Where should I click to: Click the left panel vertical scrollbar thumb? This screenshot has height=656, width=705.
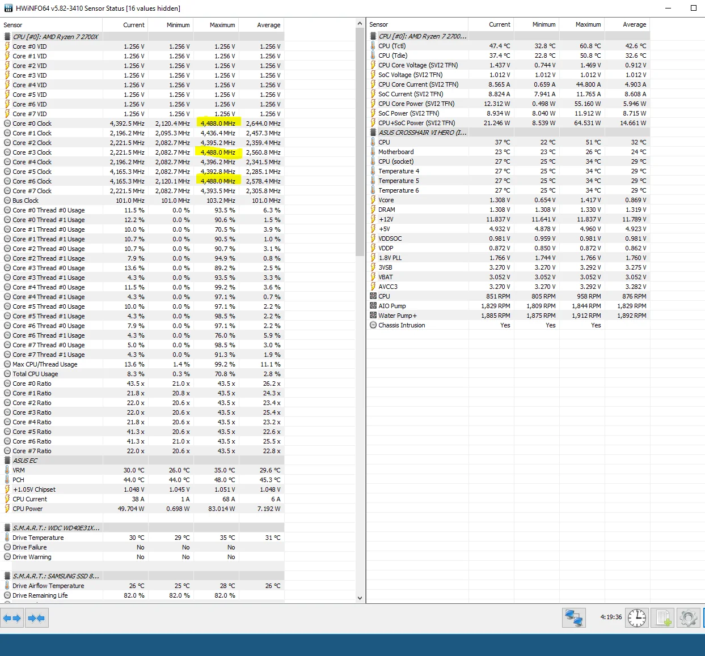click(x=360, y=142)
